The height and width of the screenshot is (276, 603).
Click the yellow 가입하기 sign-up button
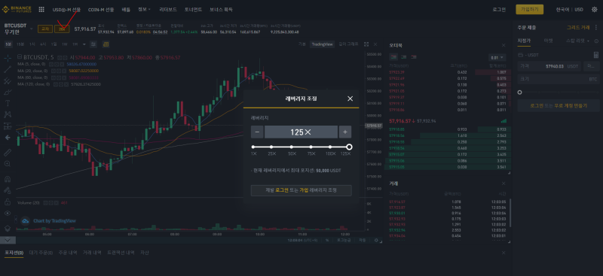[x=530, y=10]
